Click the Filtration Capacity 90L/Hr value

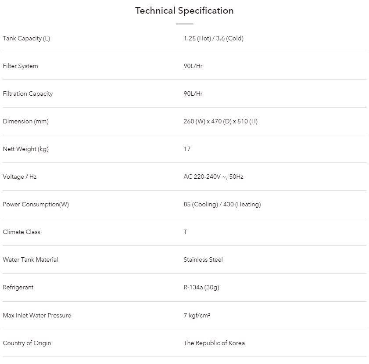(x=193, y=94)
